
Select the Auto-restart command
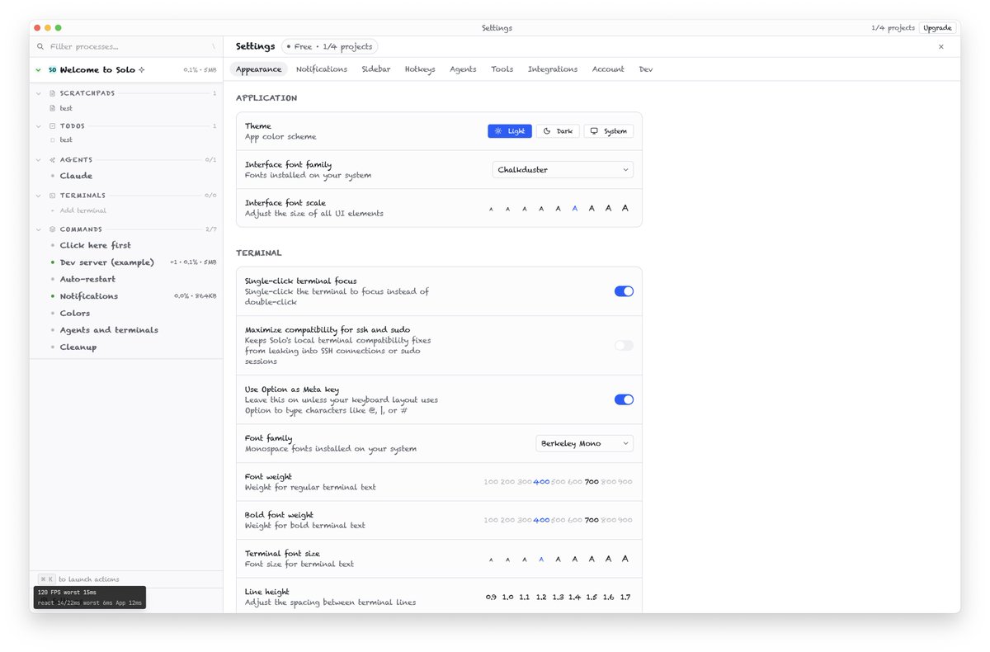tap(87, 279)
